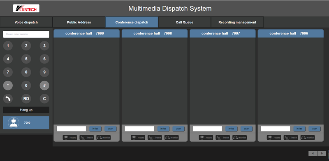
Task: Click the invite input field in hall 7996
Action: [275, 129]
